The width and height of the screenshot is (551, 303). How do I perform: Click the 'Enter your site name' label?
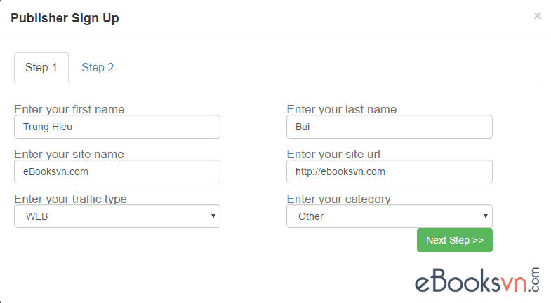69,154
